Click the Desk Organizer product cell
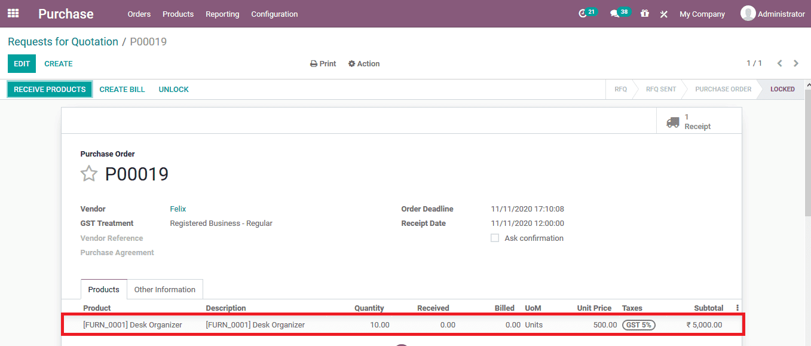 (x=133, y=325)
